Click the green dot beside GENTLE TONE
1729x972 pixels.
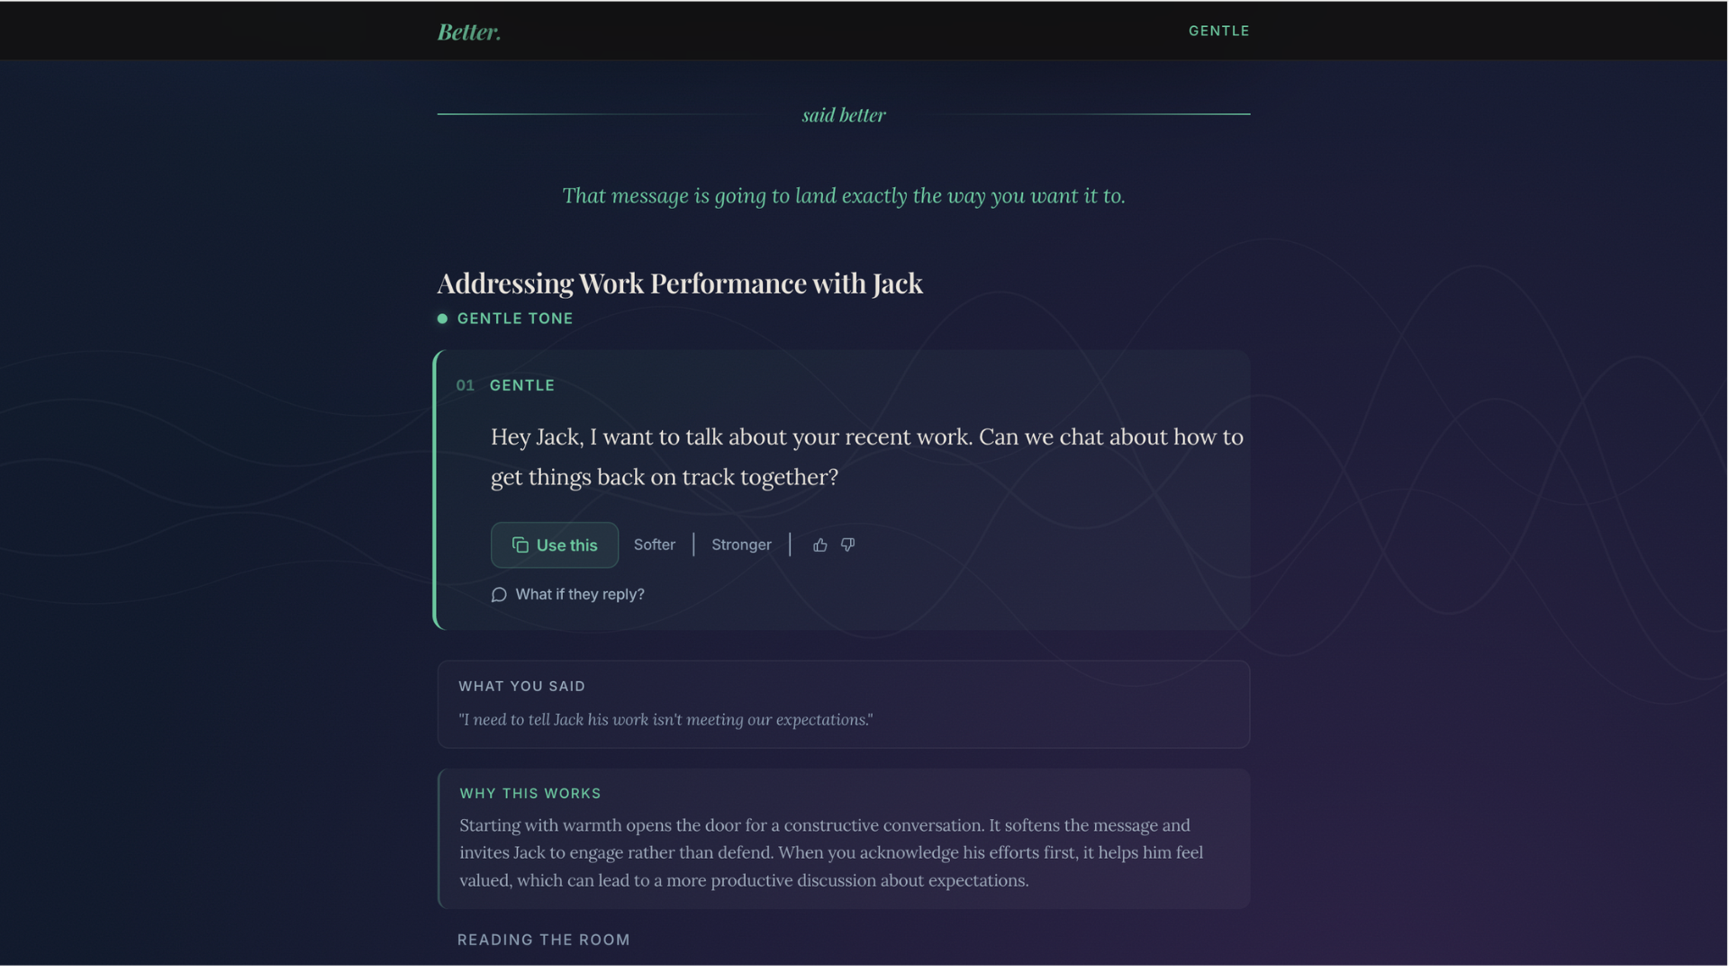[x=441, y=318]
